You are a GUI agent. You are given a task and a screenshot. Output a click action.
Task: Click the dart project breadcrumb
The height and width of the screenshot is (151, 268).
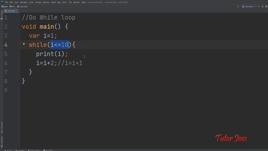[5, 7]
